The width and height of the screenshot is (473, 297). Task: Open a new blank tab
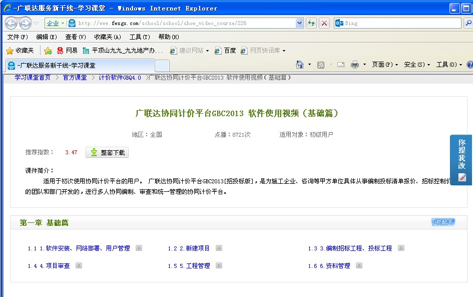click(162, 66)
